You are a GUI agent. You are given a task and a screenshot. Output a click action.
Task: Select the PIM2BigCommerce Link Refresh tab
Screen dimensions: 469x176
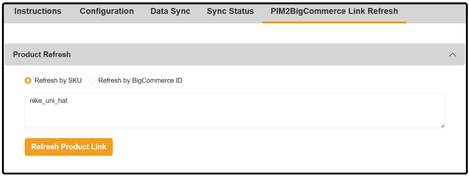click(334, 11)
